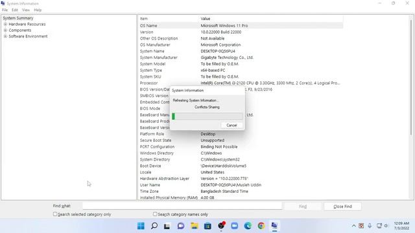This screenshot has width=415, height=233.
Task: Expand the Components tree node
Action: click(5, 30)
